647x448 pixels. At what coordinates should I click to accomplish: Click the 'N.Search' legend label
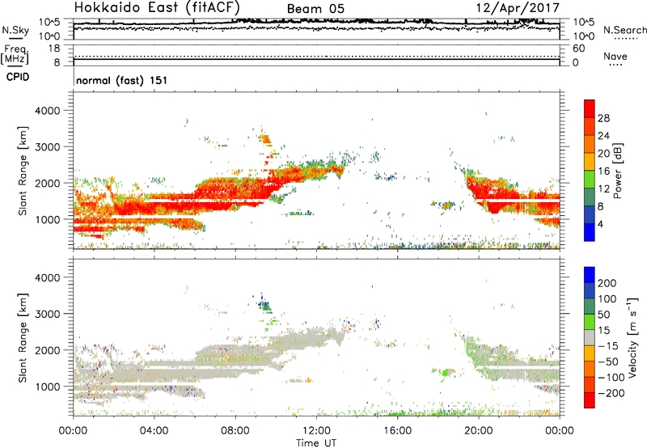pyautogui.click(x=624, y=30)
